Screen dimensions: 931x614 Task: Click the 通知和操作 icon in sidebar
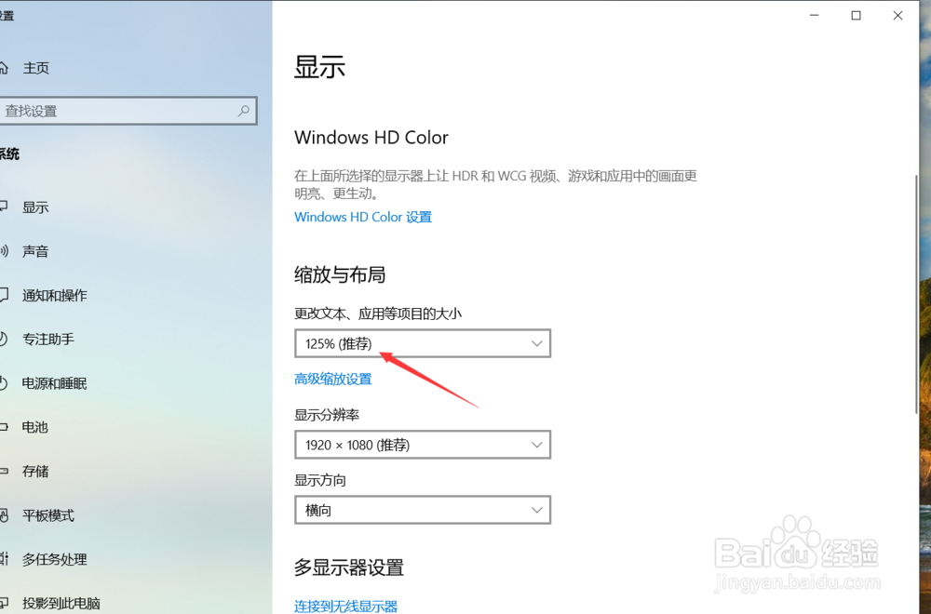pyautogui.click(x=4, y=295)
